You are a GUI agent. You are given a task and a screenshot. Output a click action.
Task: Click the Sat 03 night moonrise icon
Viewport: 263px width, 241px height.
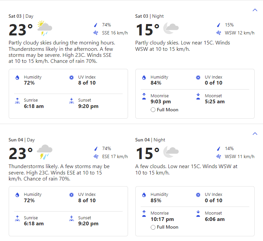point(144,96)
